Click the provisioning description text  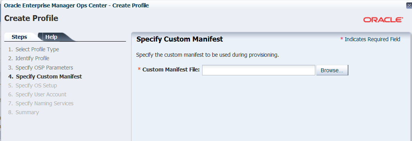tap(207, 55)
